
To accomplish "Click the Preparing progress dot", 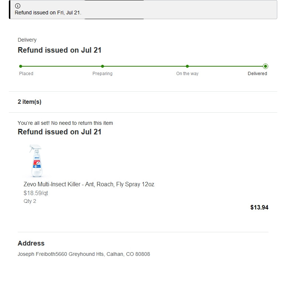I will click(x=103, y=66).
